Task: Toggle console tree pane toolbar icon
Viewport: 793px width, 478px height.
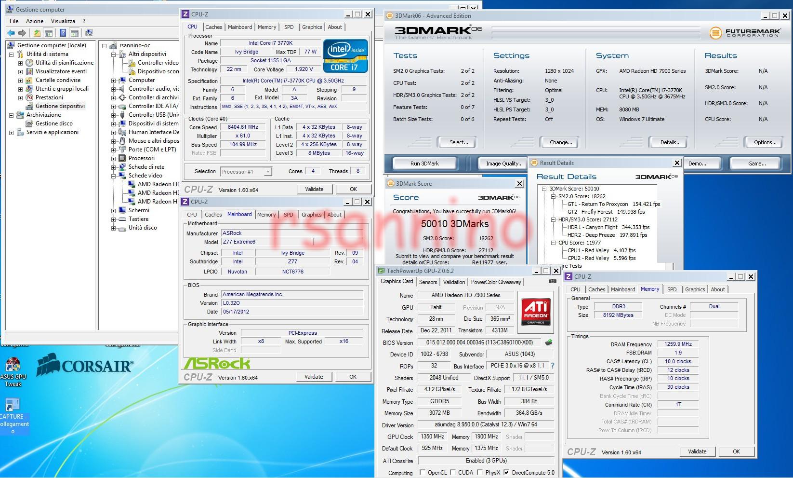Action: (x=48, y=33)
